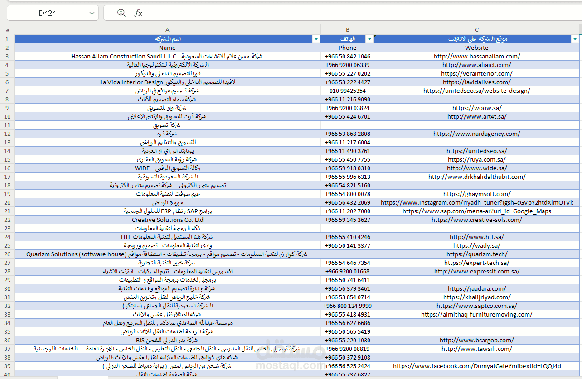Select phone cell +966 56 525 2424
The height and width of the screenshot is (379, 582).
[x=348, y=366]
